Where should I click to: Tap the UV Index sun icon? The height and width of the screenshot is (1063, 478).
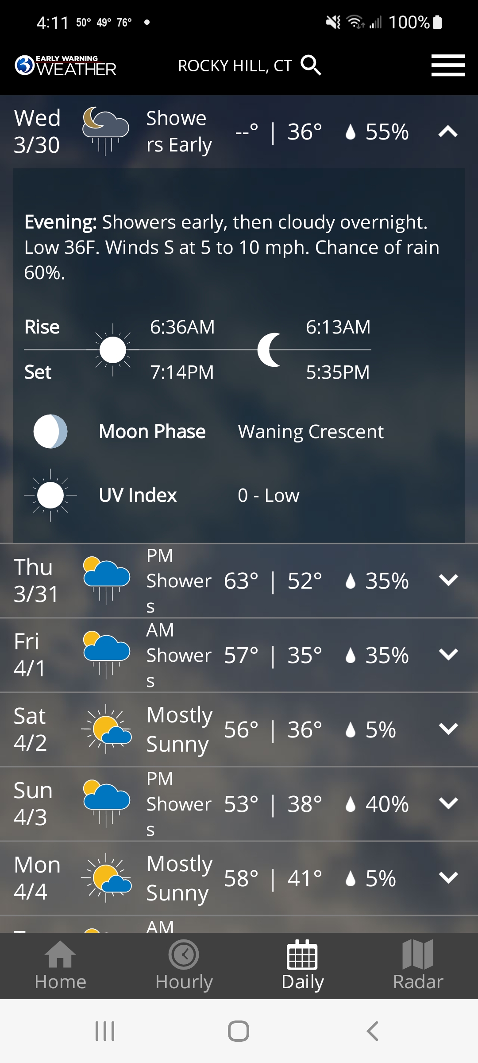[50, 495]
